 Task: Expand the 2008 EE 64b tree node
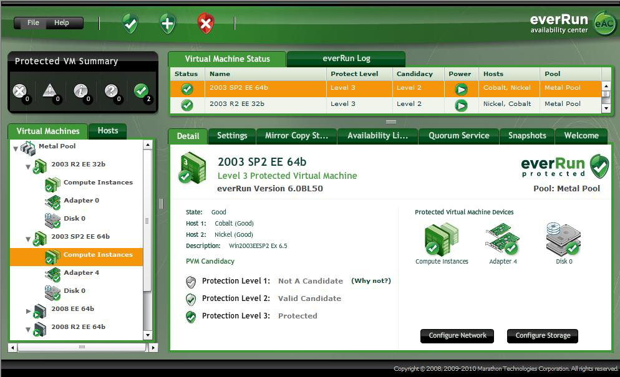tap(28, 312)
